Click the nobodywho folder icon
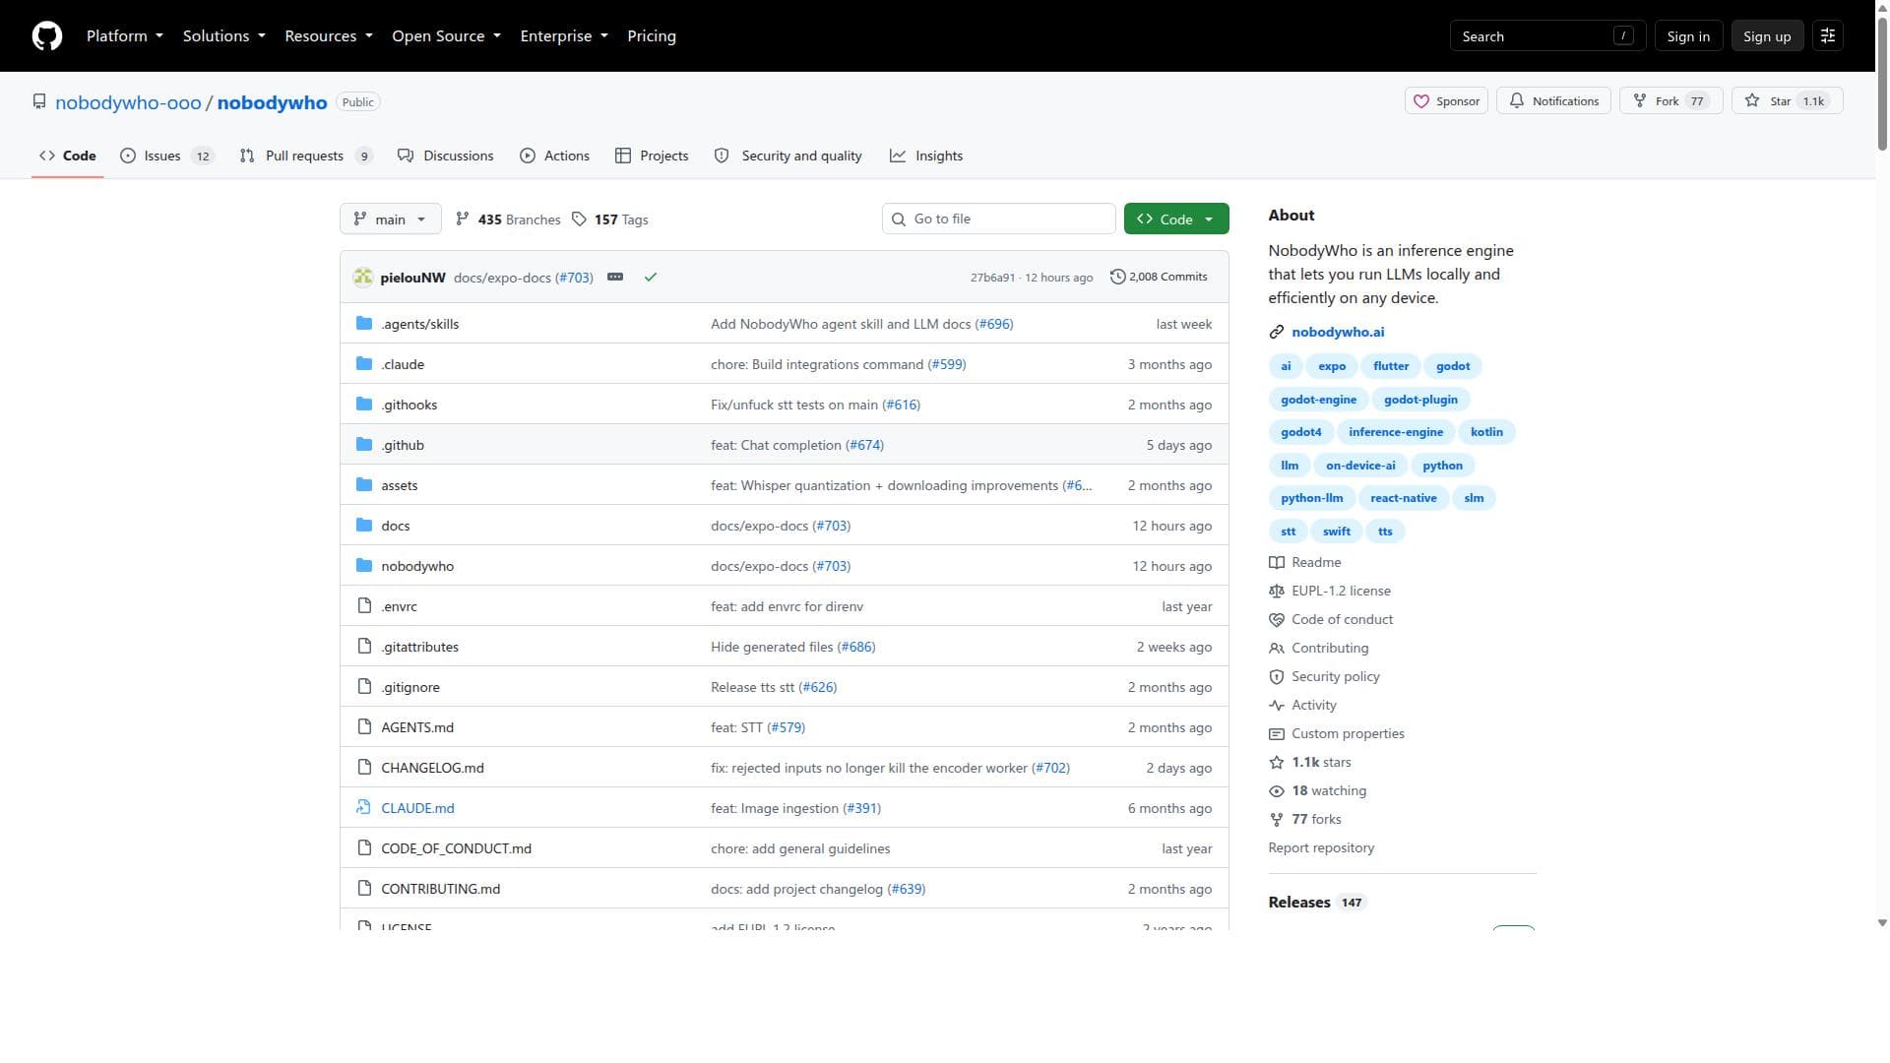 tap(364, 566)
